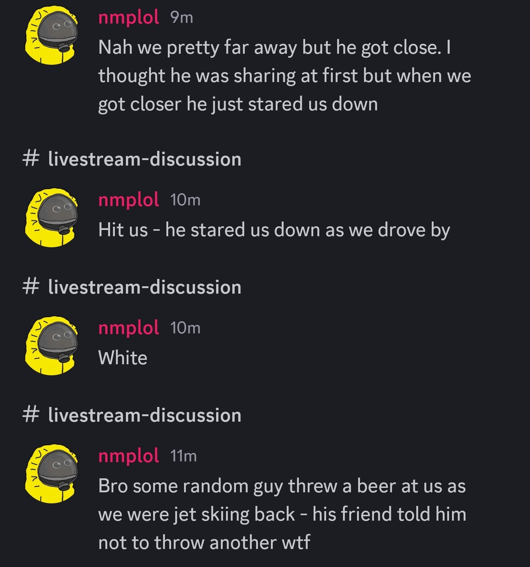The width and height of the screenshot is (530, 567).
Task: Tap the 9m timestamp
Action: coord(182,18)
